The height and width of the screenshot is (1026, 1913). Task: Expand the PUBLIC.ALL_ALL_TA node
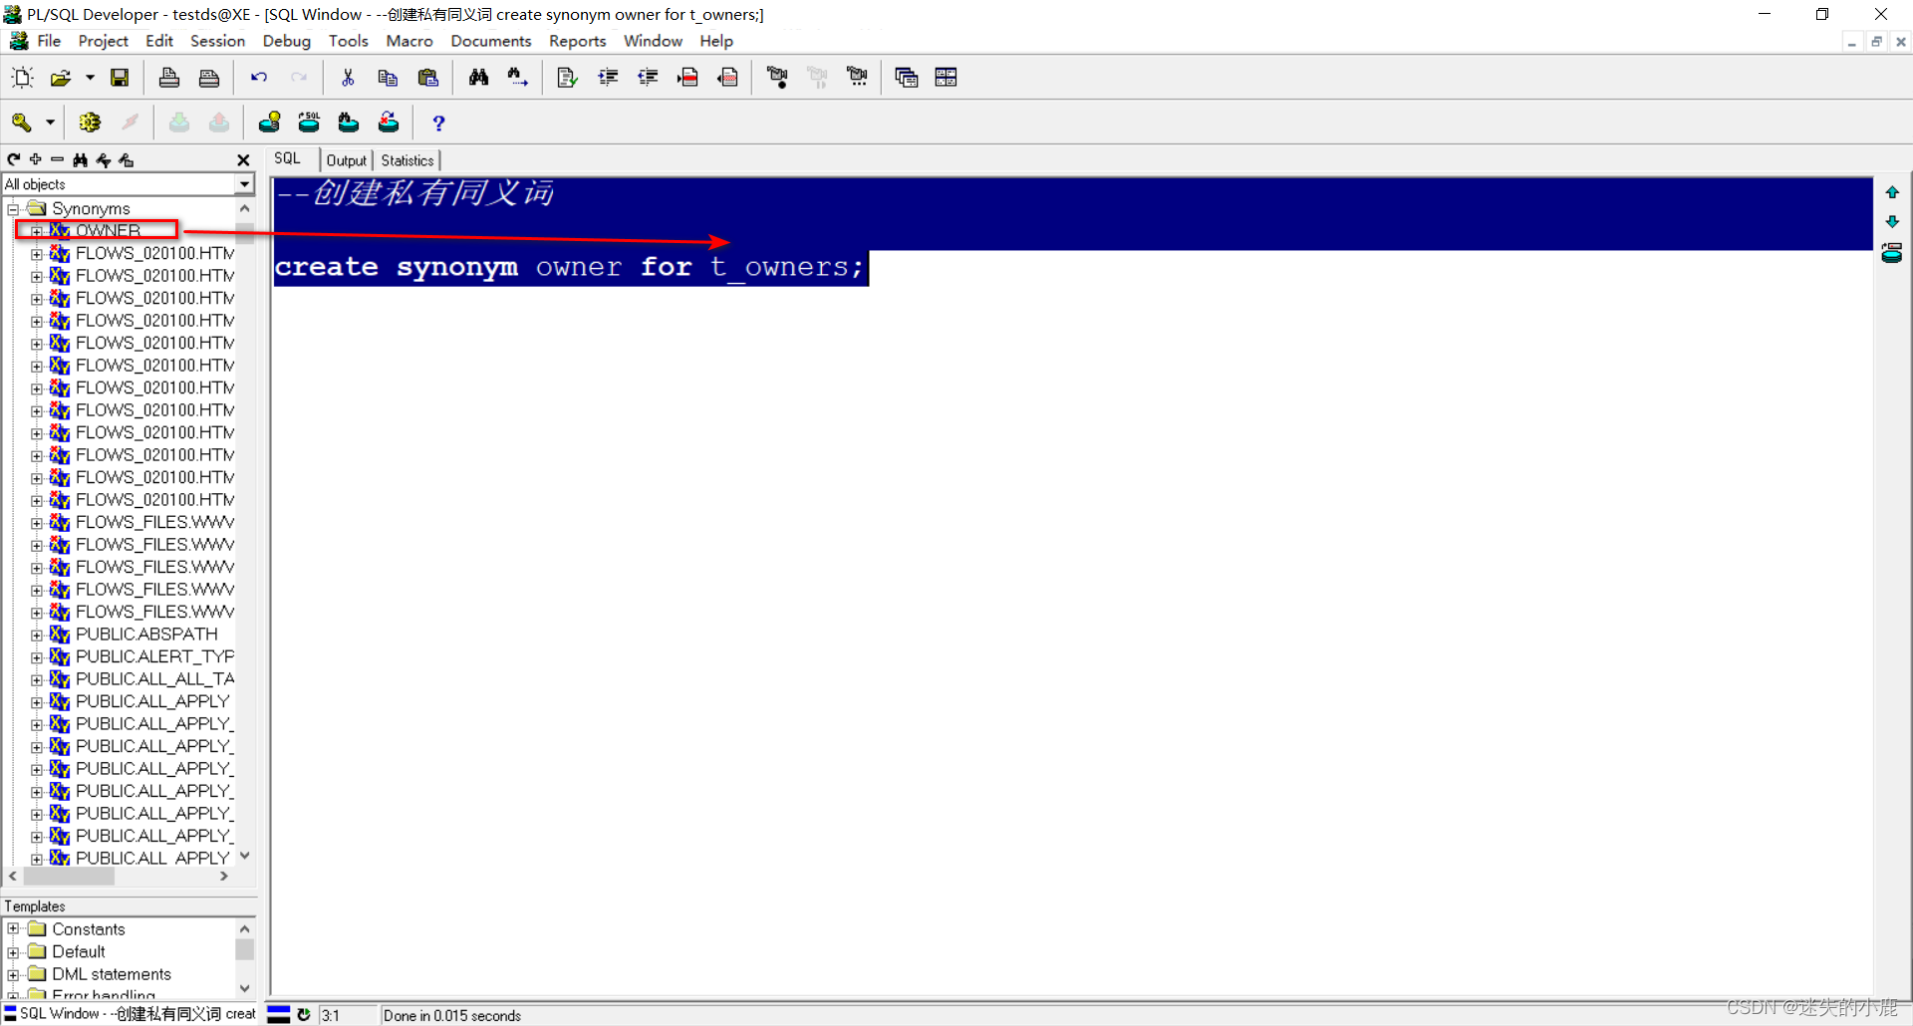tap(37, 679)
